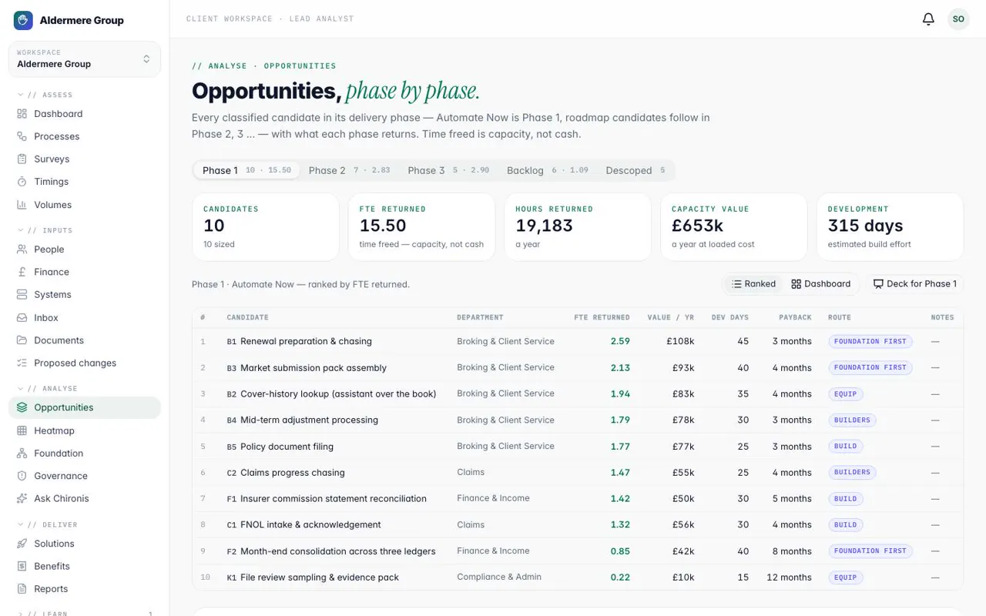The width and height of the screenshot is (986, 616).
Task: Select the Phase 2 tab
Action: (349, 170)
